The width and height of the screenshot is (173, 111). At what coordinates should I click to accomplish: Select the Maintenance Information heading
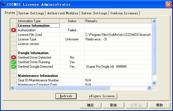pyautogui.click(x=38, y=76)
